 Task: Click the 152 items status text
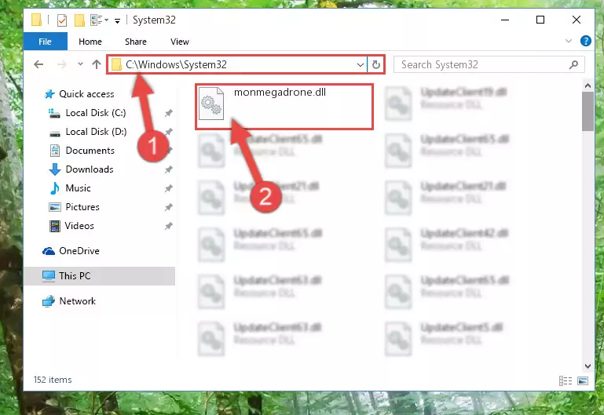[53, 380]
